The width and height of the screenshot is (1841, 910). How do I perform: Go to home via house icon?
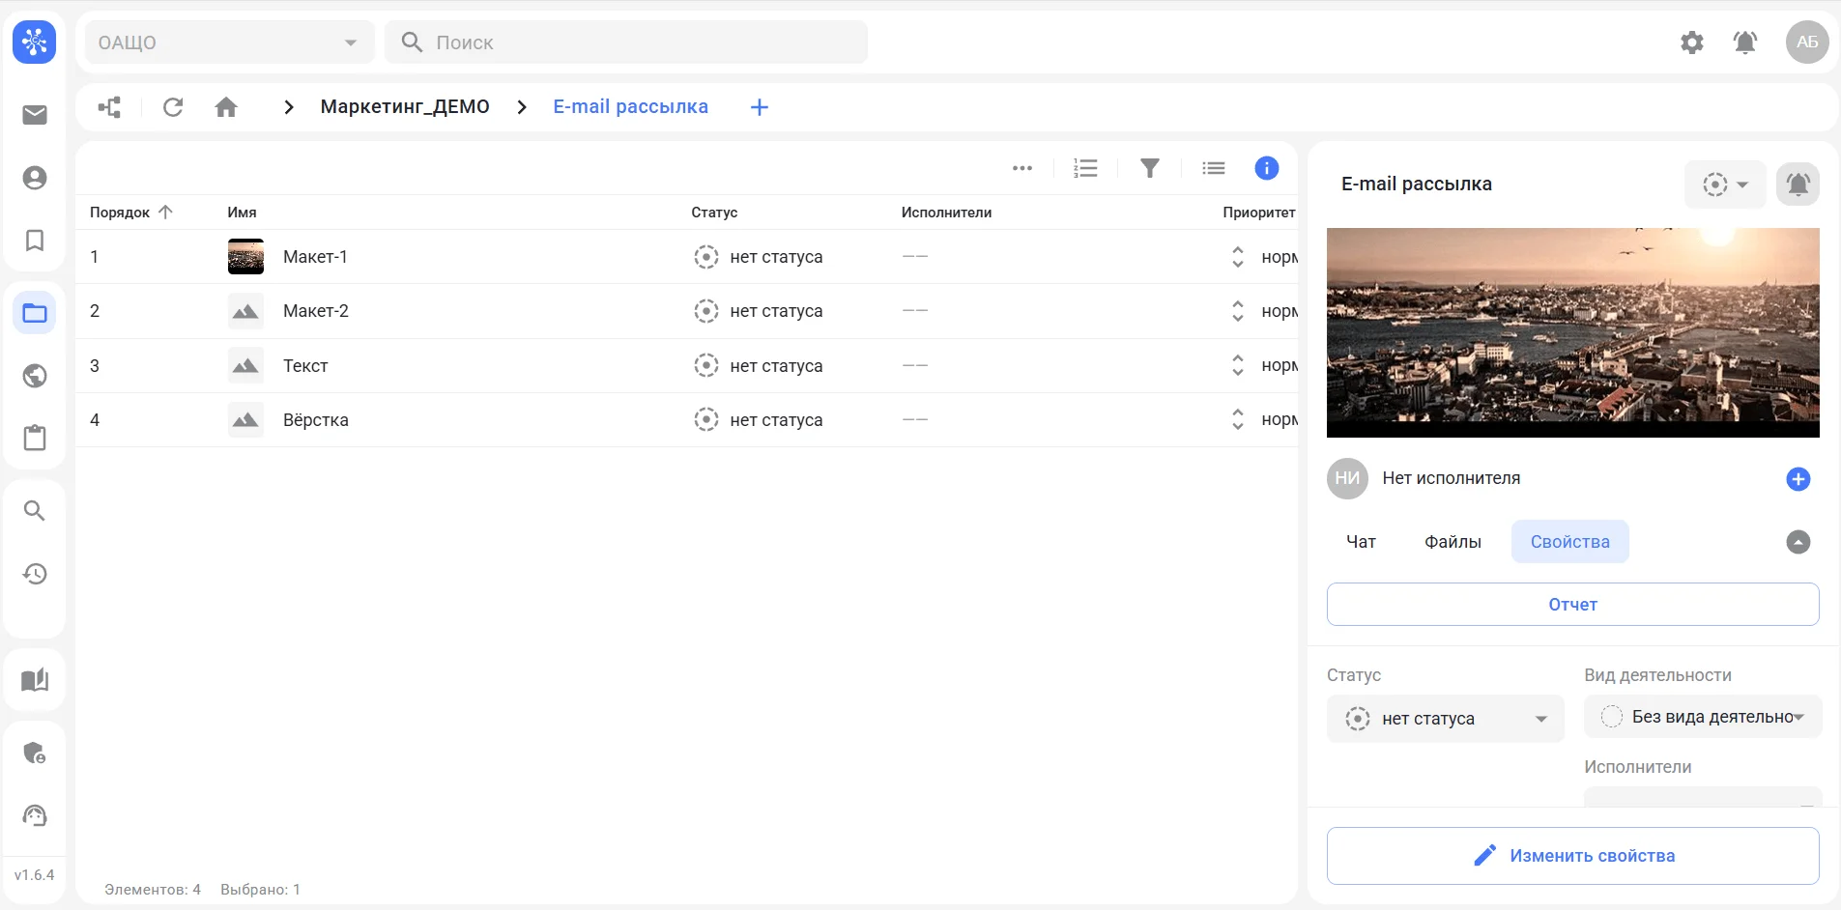(226, 107)
